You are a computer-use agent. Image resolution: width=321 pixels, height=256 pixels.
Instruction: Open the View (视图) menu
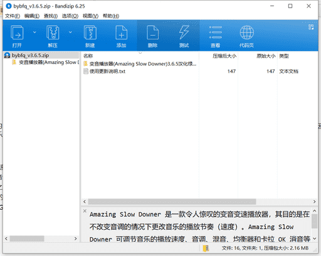pyautogui.click(x=90, y=16)
